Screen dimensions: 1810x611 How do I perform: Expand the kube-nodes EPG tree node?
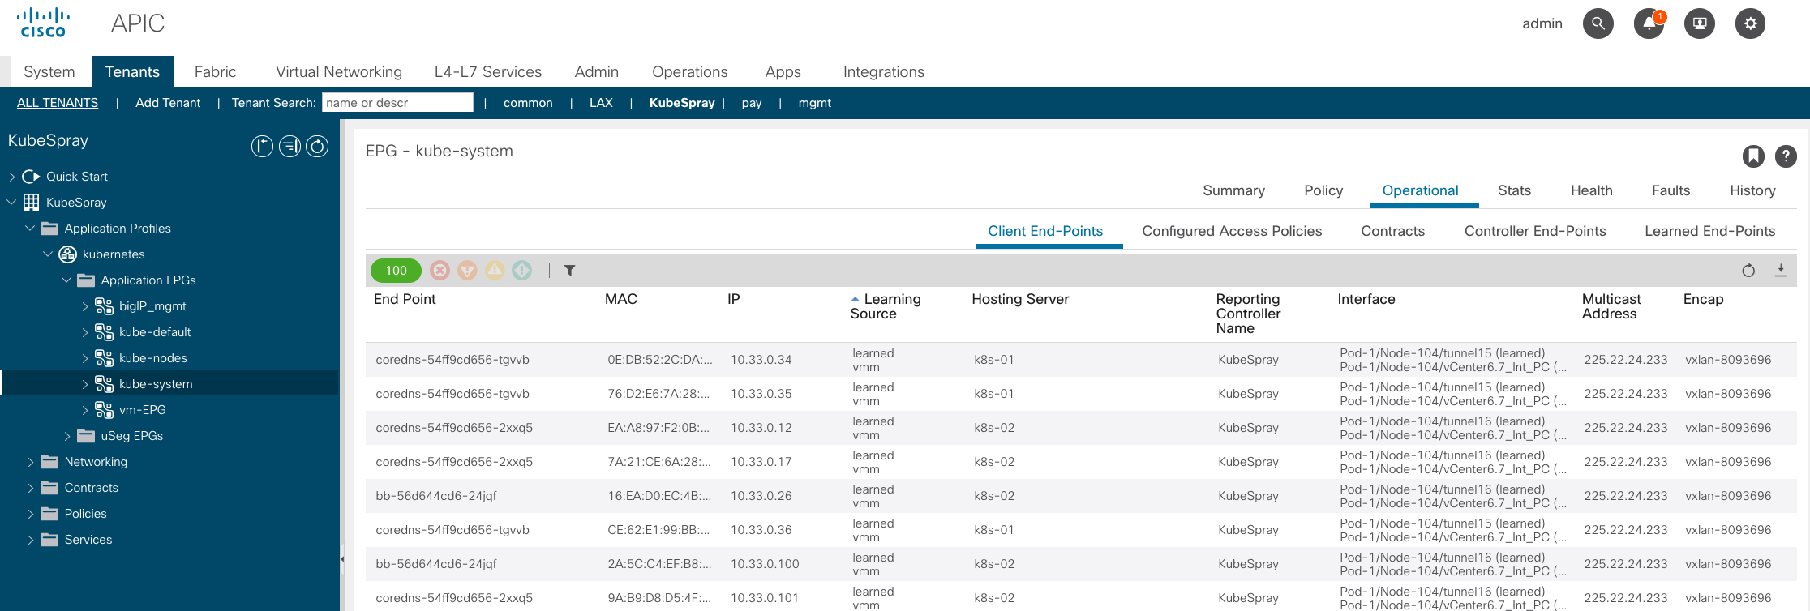[x=85, y=358]
